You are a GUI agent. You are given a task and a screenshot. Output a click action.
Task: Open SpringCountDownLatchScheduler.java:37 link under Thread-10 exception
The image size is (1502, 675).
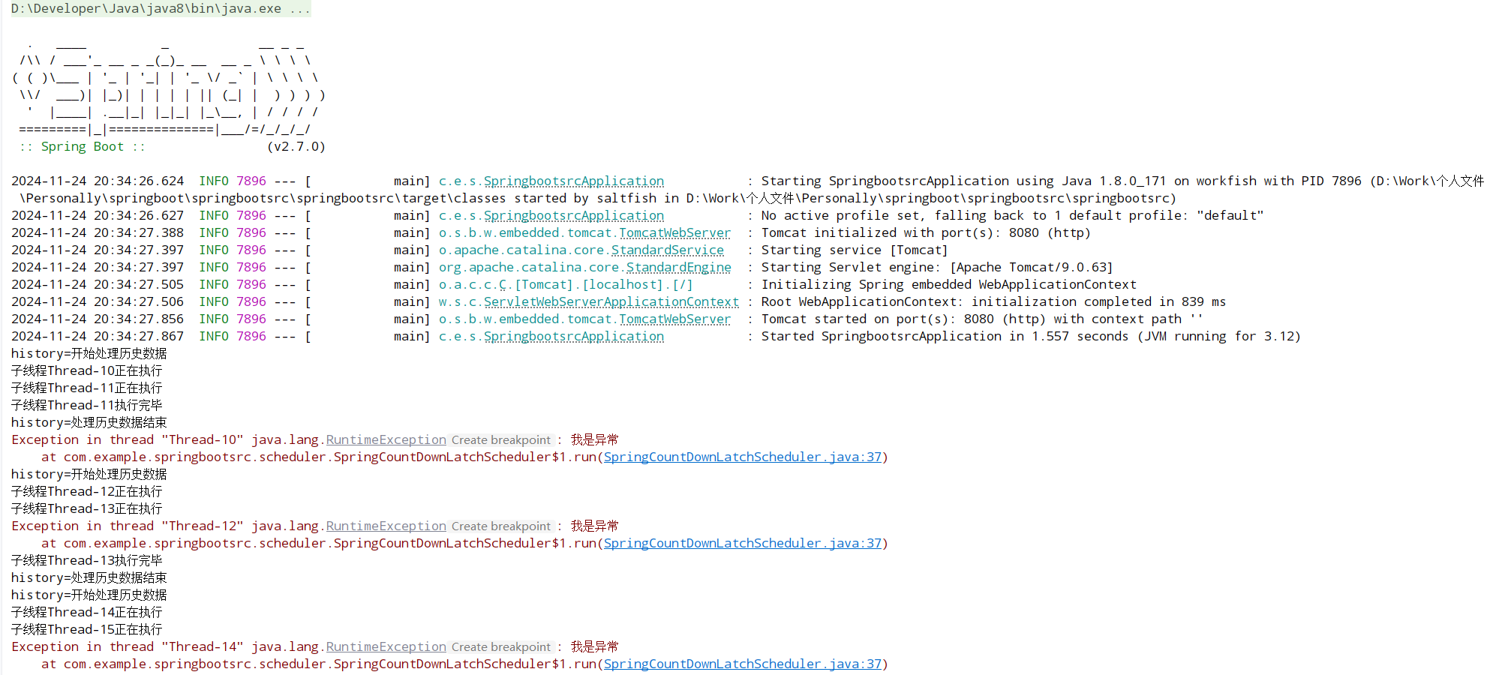pyautogui.click(x=742, y=457)
